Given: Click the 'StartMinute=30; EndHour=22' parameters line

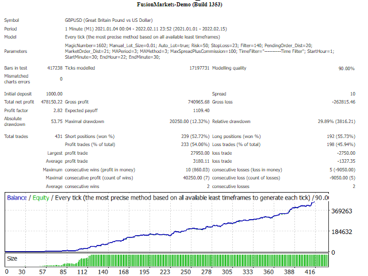Looking at the screenshot, I should click(x=113, y=57).
